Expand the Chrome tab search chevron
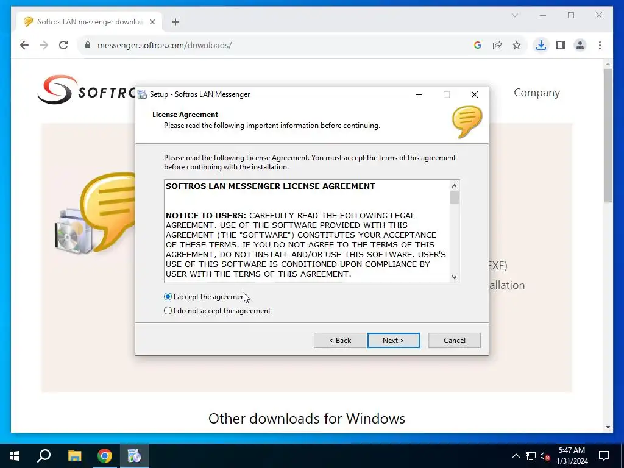Viewport: 624px width, 468px height. click(x=514, y=15)
